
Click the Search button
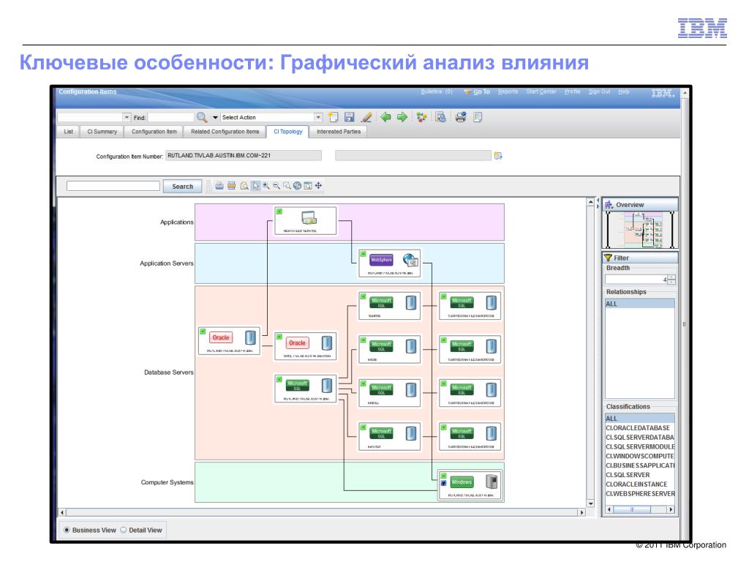pyautogui.click(x=182, y=187)
